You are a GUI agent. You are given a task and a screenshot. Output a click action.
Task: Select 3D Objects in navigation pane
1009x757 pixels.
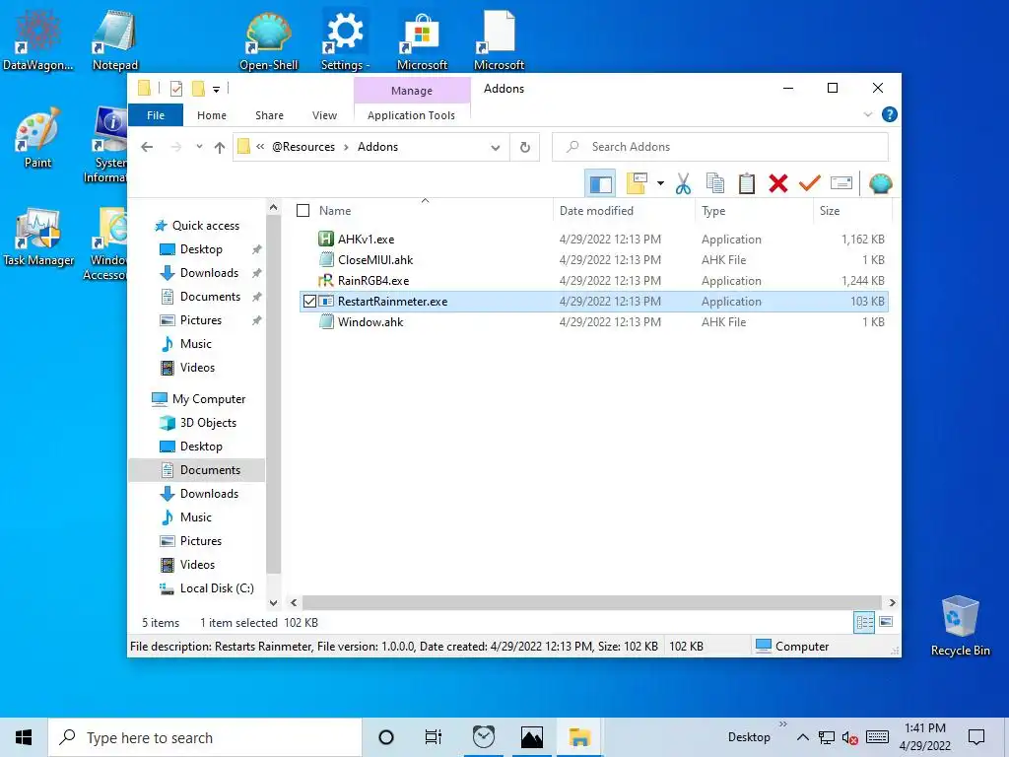(198, 423)
